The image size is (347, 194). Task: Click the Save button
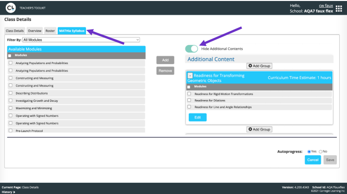point(330,160)
